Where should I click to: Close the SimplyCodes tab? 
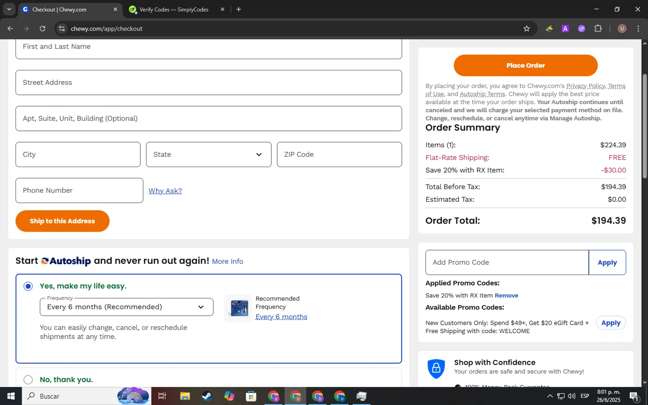222,9
